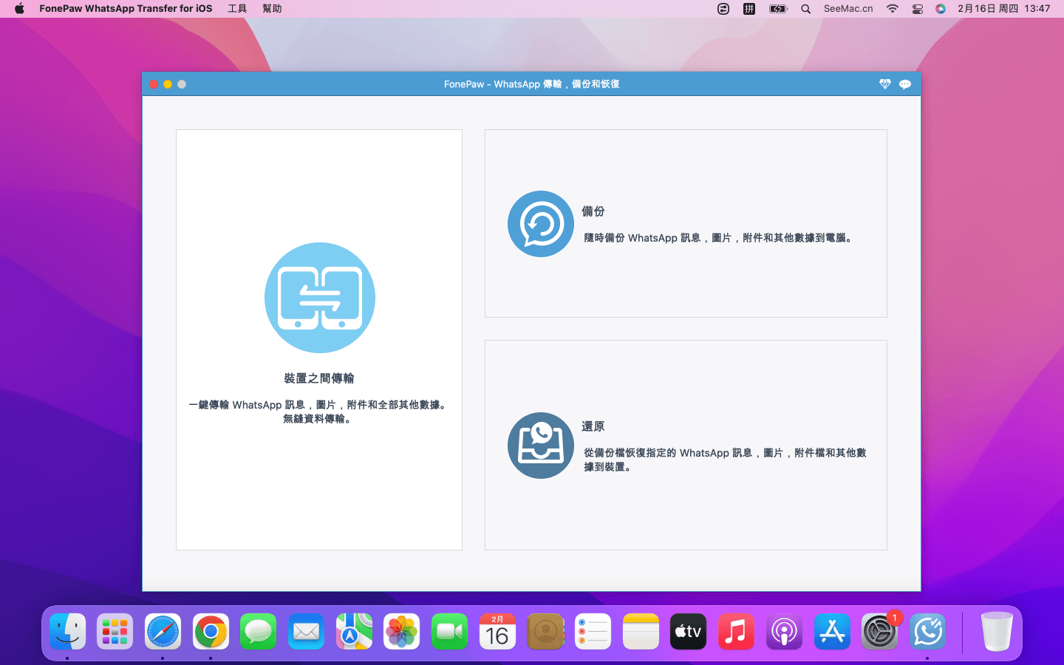Launch Google Chrome from the Dock
This screenshot has width=1064, height=665.
point(211,632)
